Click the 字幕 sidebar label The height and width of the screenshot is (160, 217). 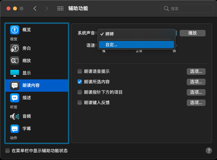coord(27,129)
